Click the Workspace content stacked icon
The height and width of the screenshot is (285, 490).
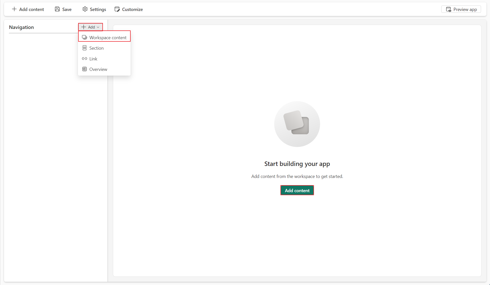click(85, 37)
